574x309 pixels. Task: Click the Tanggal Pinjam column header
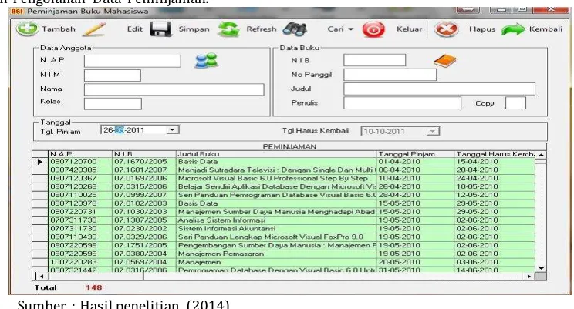[415, 154]
